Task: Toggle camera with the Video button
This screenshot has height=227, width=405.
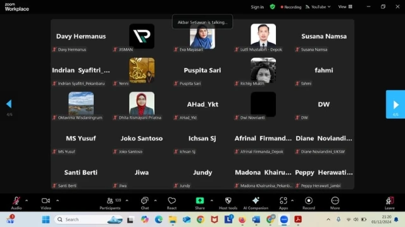Action: (46, 203)
